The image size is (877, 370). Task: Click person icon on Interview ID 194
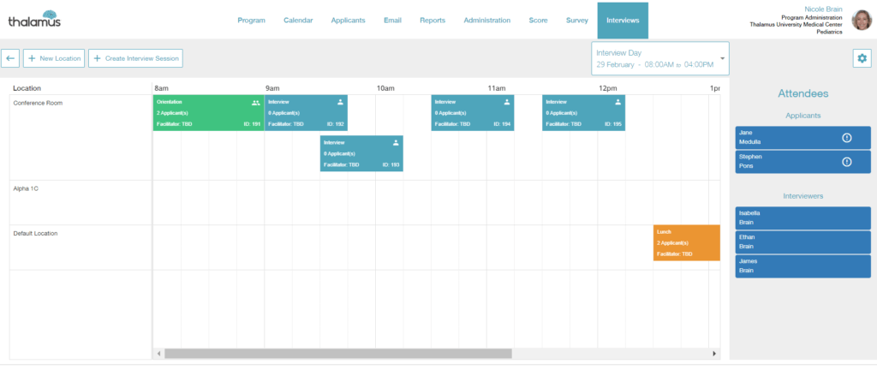[507, 102]
